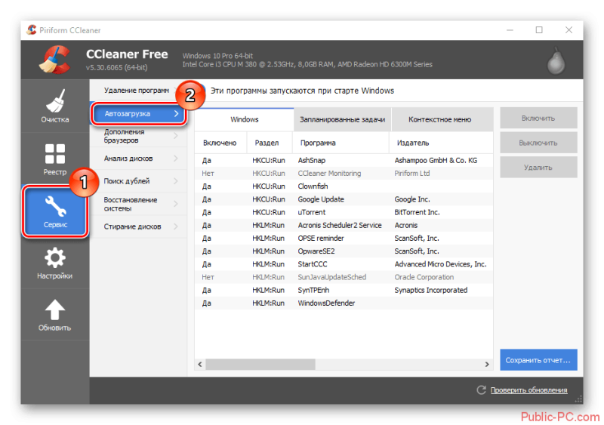Select the SunJavaUpdateSched entry
The height and width of the screenshot is (425, 604).
tap(344, 277)
